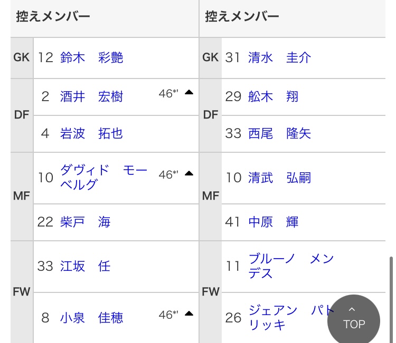Open player link 中原 輝
The height and width of the screenshot is (343, 396).
(x=273, y=222)
